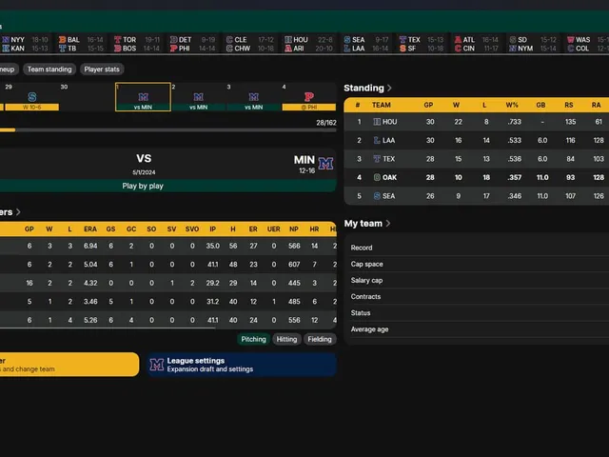Select the Contracts row
The width and height of the screenshot is (609, 457).
pyautogui.click(x=480, y=296)
